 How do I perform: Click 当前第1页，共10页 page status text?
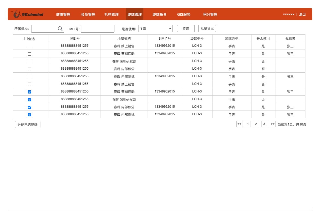pos(292,124)
